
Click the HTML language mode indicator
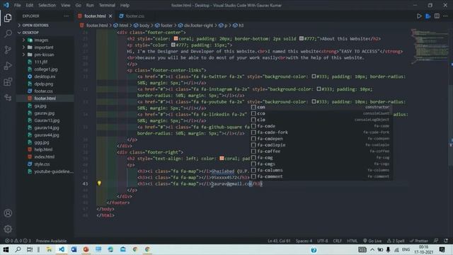[x=352, y=241]
